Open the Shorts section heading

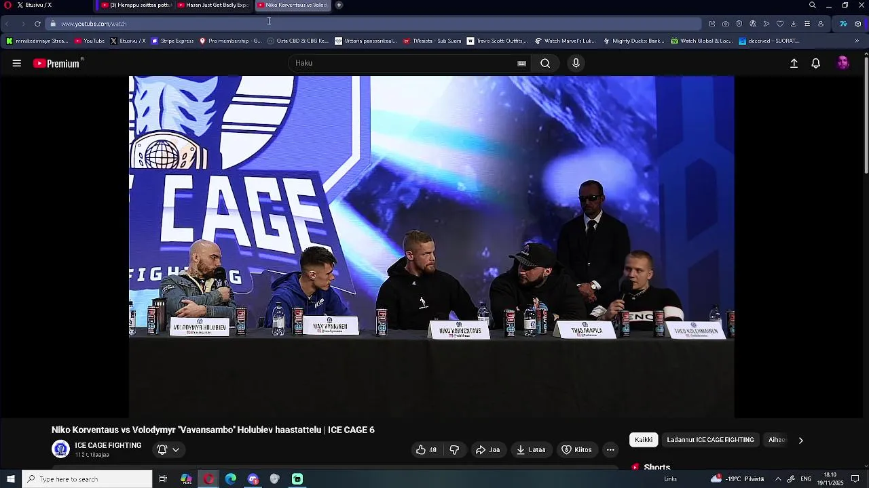click(x=657, y=467)
